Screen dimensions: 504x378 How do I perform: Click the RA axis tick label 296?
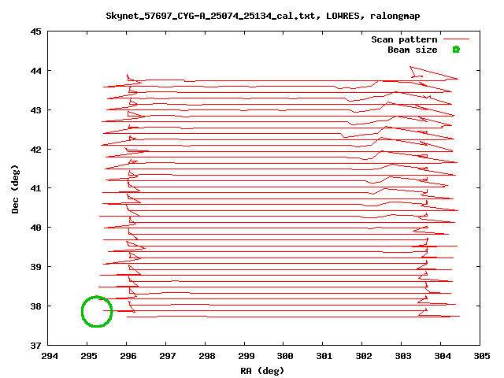click(128, 356)
